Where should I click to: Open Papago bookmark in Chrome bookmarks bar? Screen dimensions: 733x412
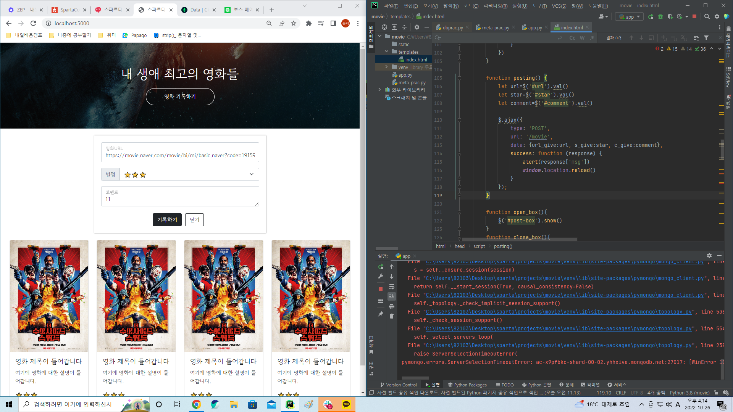pyautogui.click(x=134, y=35)
